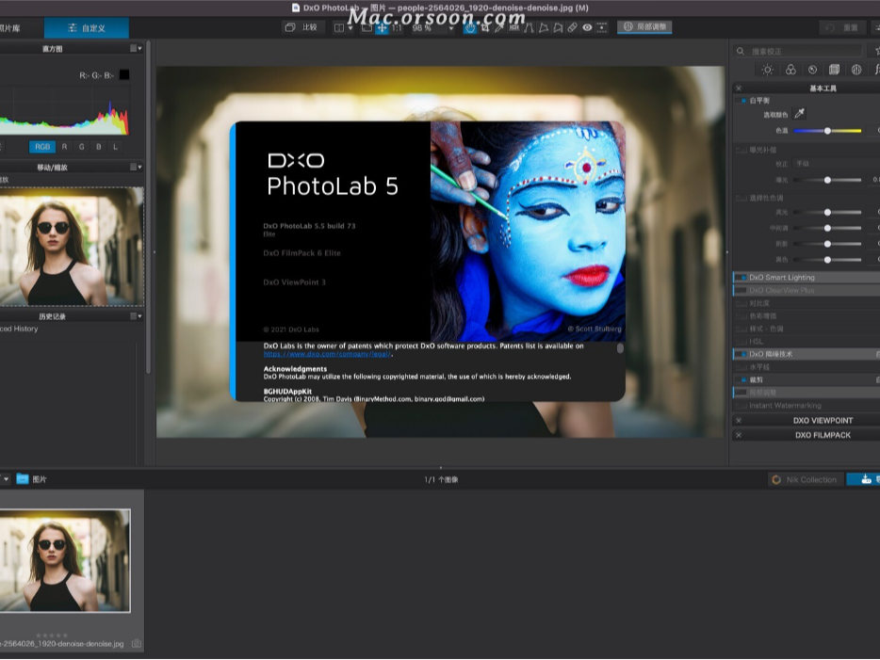Select the crop tool in the toolbar
Image resolution: width=880 pixels, height=660 pixels.
485,27
